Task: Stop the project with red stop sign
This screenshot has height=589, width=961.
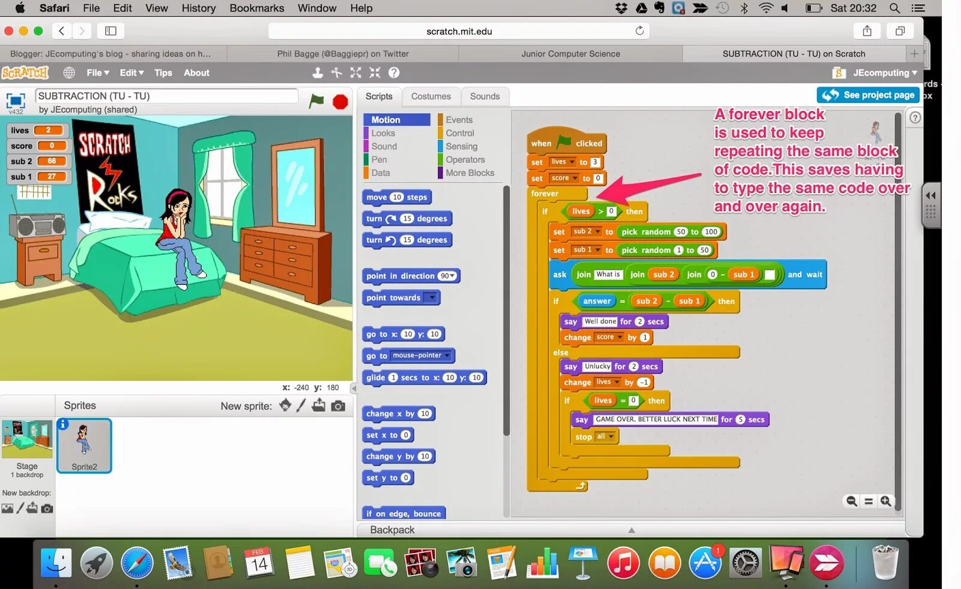Action: [340, 102]
